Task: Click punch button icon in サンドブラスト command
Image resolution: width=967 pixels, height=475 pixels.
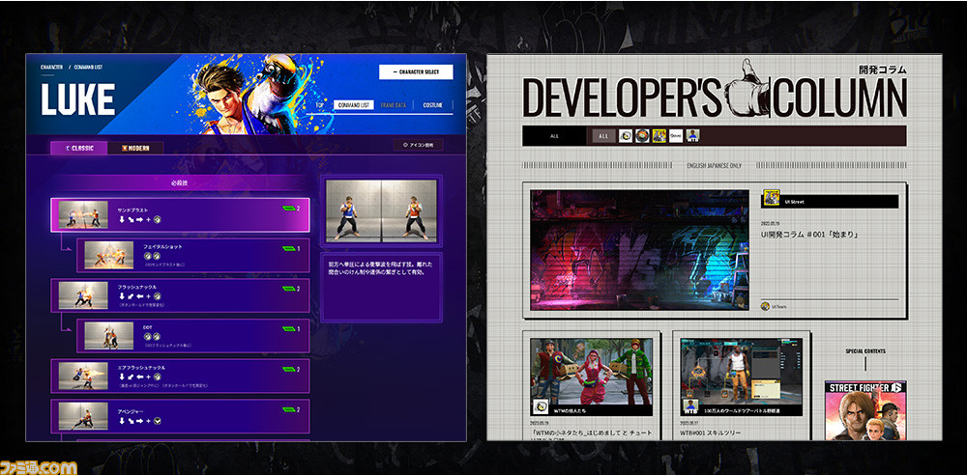Action: pos(158,219)
